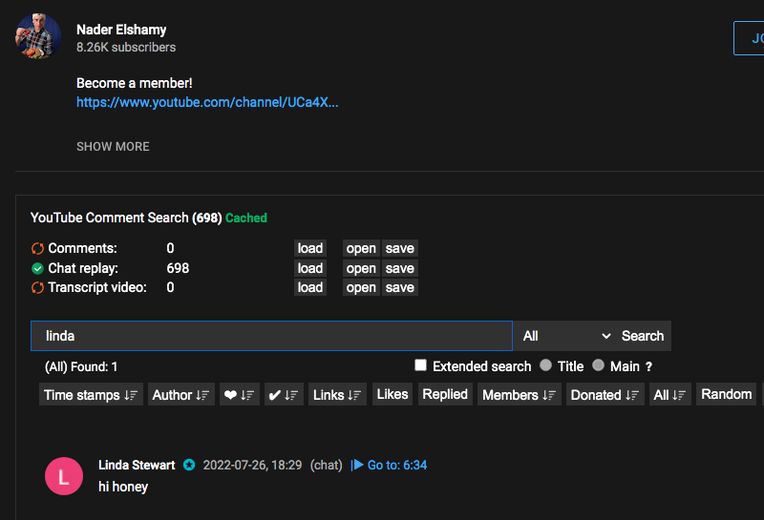This screenshot has width=764, height=520.
Task: Open the Nader Elshamy channel name
Action: pyautogui.click(x=121, y=30)
